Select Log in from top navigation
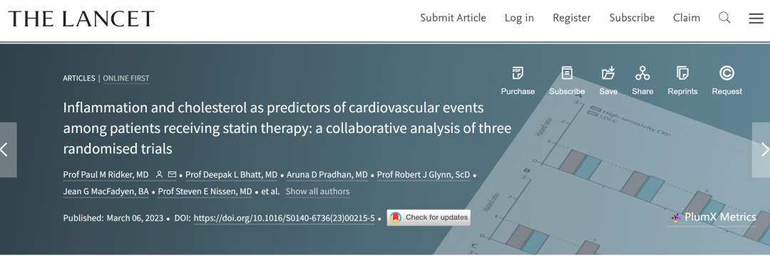This screenshot has width=770, height=256. click(x=519, y=18)
